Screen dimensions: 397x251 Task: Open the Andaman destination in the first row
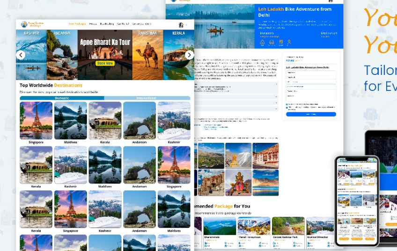(140, 123)
